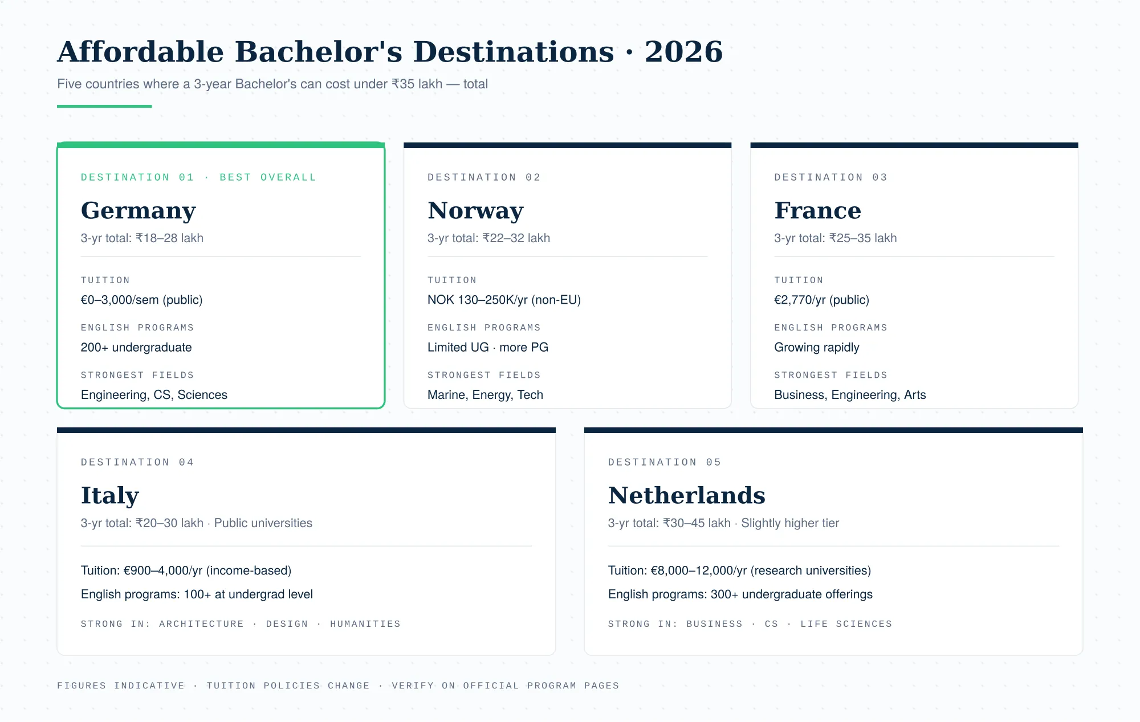Click "STRONG IN: ARCHITECTURE · DESIGN · HUMANITIES"
Image resolution: width=1140 pixels, height=722 pixels.
(241, 624)
